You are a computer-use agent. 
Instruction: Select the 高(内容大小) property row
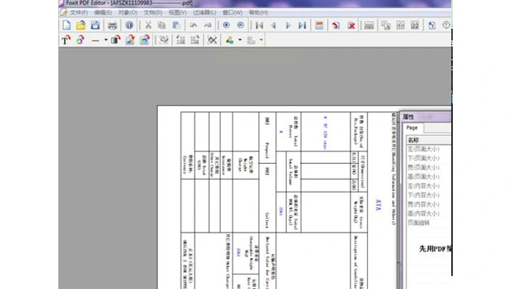coord(429,214)
